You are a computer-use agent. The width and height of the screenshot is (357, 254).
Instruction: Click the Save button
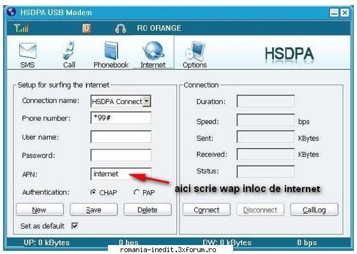(x=94, y=209)
